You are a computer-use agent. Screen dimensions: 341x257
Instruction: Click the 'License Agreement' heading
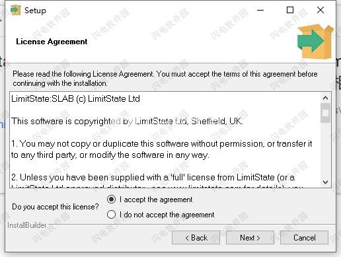point(52,42)
